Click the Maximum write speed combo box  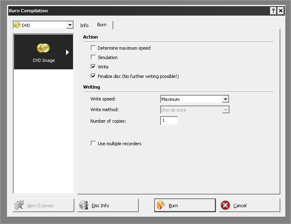pyautogui.click(x=195, y=99)
